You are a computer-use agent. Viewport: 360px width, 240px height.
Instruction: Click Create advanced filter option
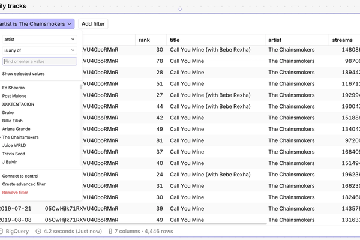pos(24,184)
